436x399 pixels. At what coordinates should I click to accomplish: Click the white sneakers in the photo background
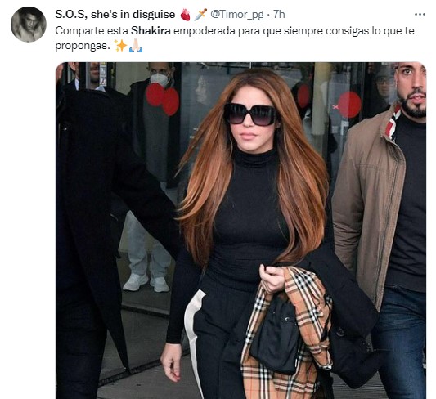[146, 282]
